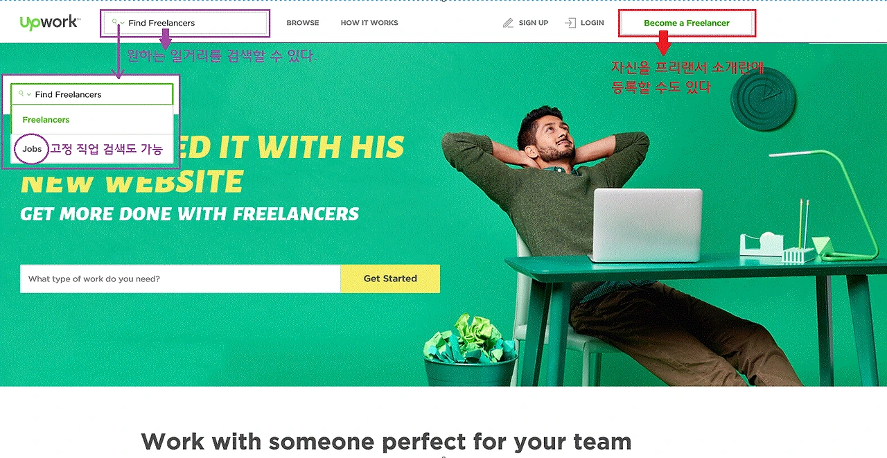Click the login door icon
The image size is (887, 458).
(570, 23)
